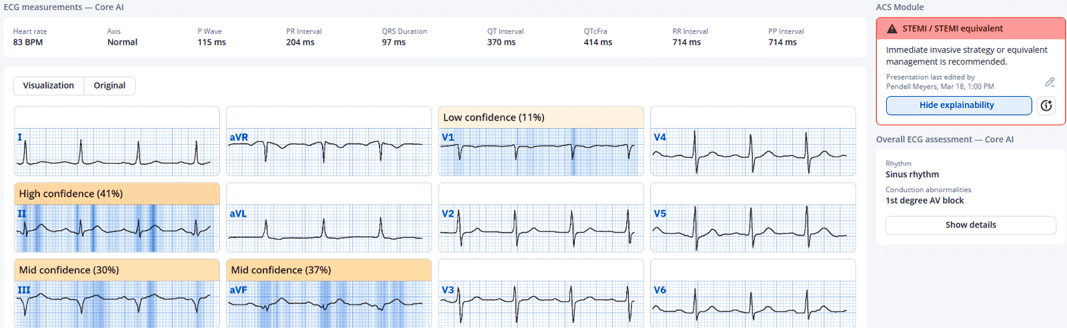Viewport: 1067px width, 328px height.
Task: Click the V5 lead tracing
Action: [x=753, y=228]
